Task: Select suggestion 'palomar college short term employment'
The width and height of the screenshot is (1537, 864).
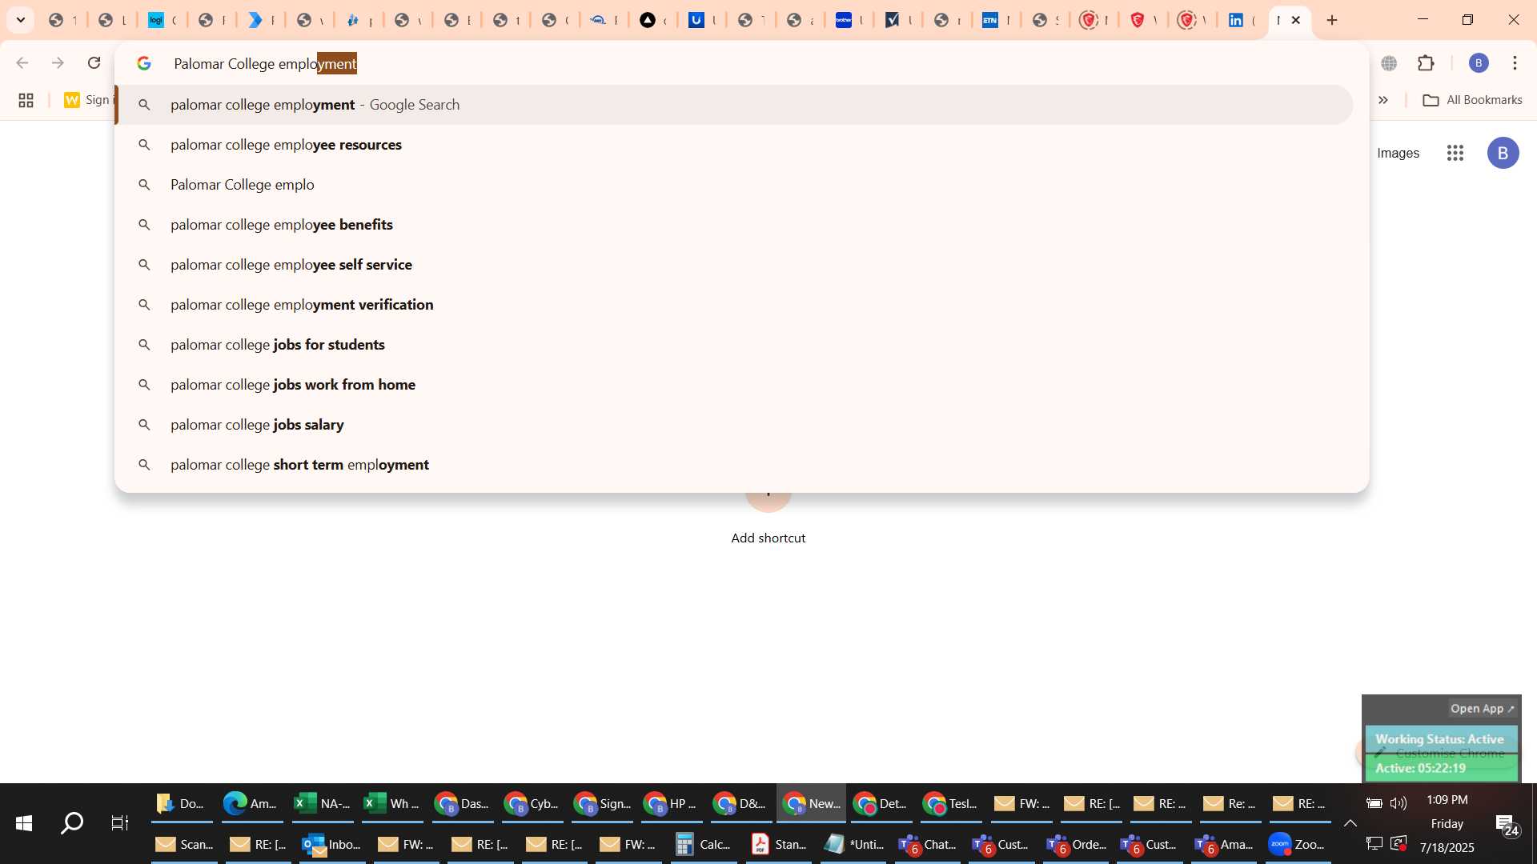Action: (x=736, y=465)
